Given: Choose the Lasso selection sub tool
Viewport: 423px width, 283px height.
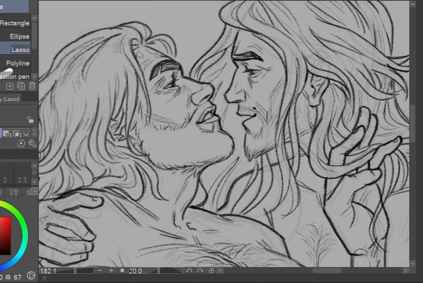Looking at the screenshot, I should click(15, 50).
